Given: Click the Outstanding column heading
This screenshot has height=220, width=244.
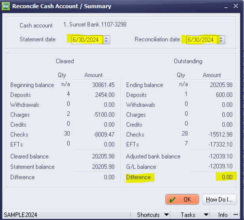Looking at the screenshot, I should coord(188,61).
